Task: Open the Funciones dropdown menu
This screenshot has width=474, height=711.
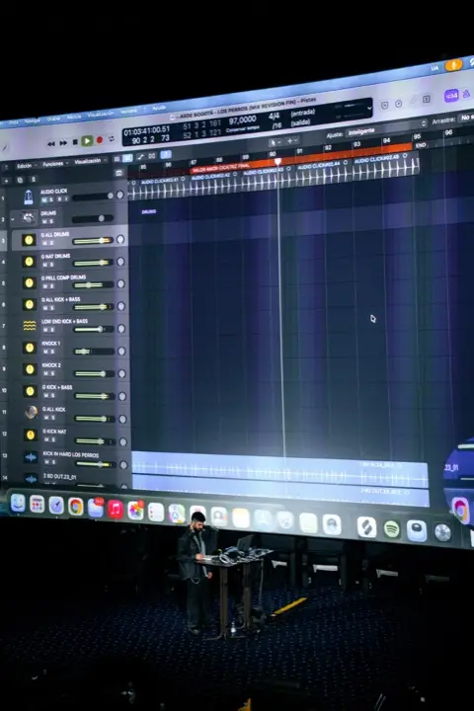Action: [55, 164]
